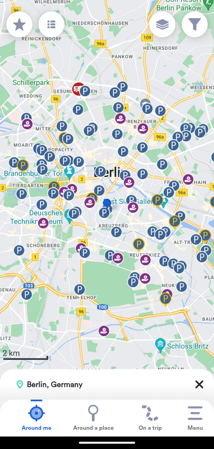The image size is (214, 449).
Task: Select the parking marker near Tempelhof label
Action: 79,289
